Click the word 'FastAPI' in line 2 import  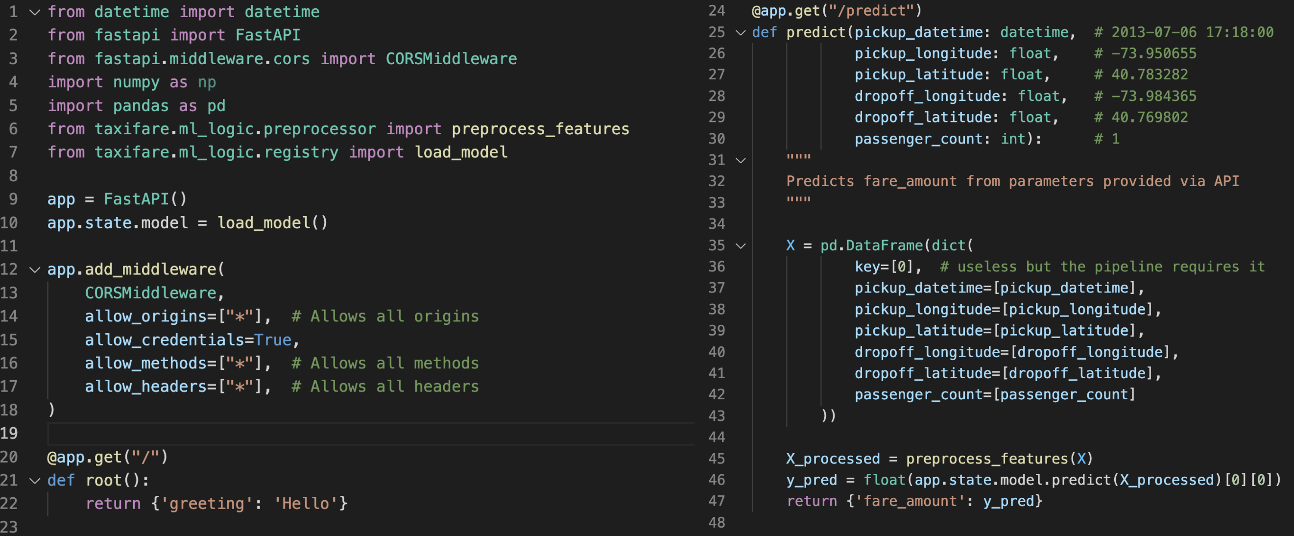268,35
